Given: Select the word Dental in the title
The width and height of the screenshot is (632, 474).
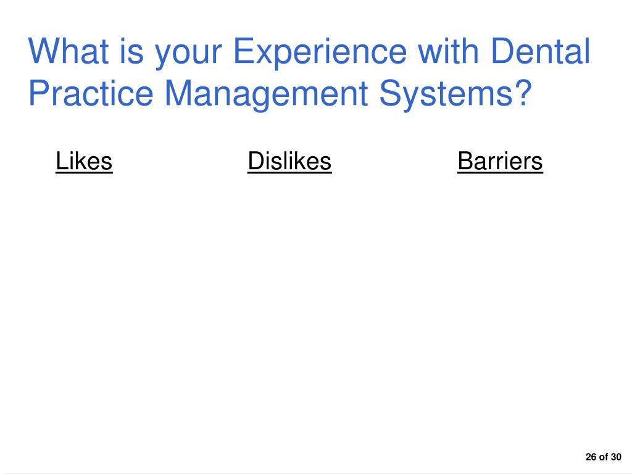Looking at the screenshot, I should click(x=541, y=51).
